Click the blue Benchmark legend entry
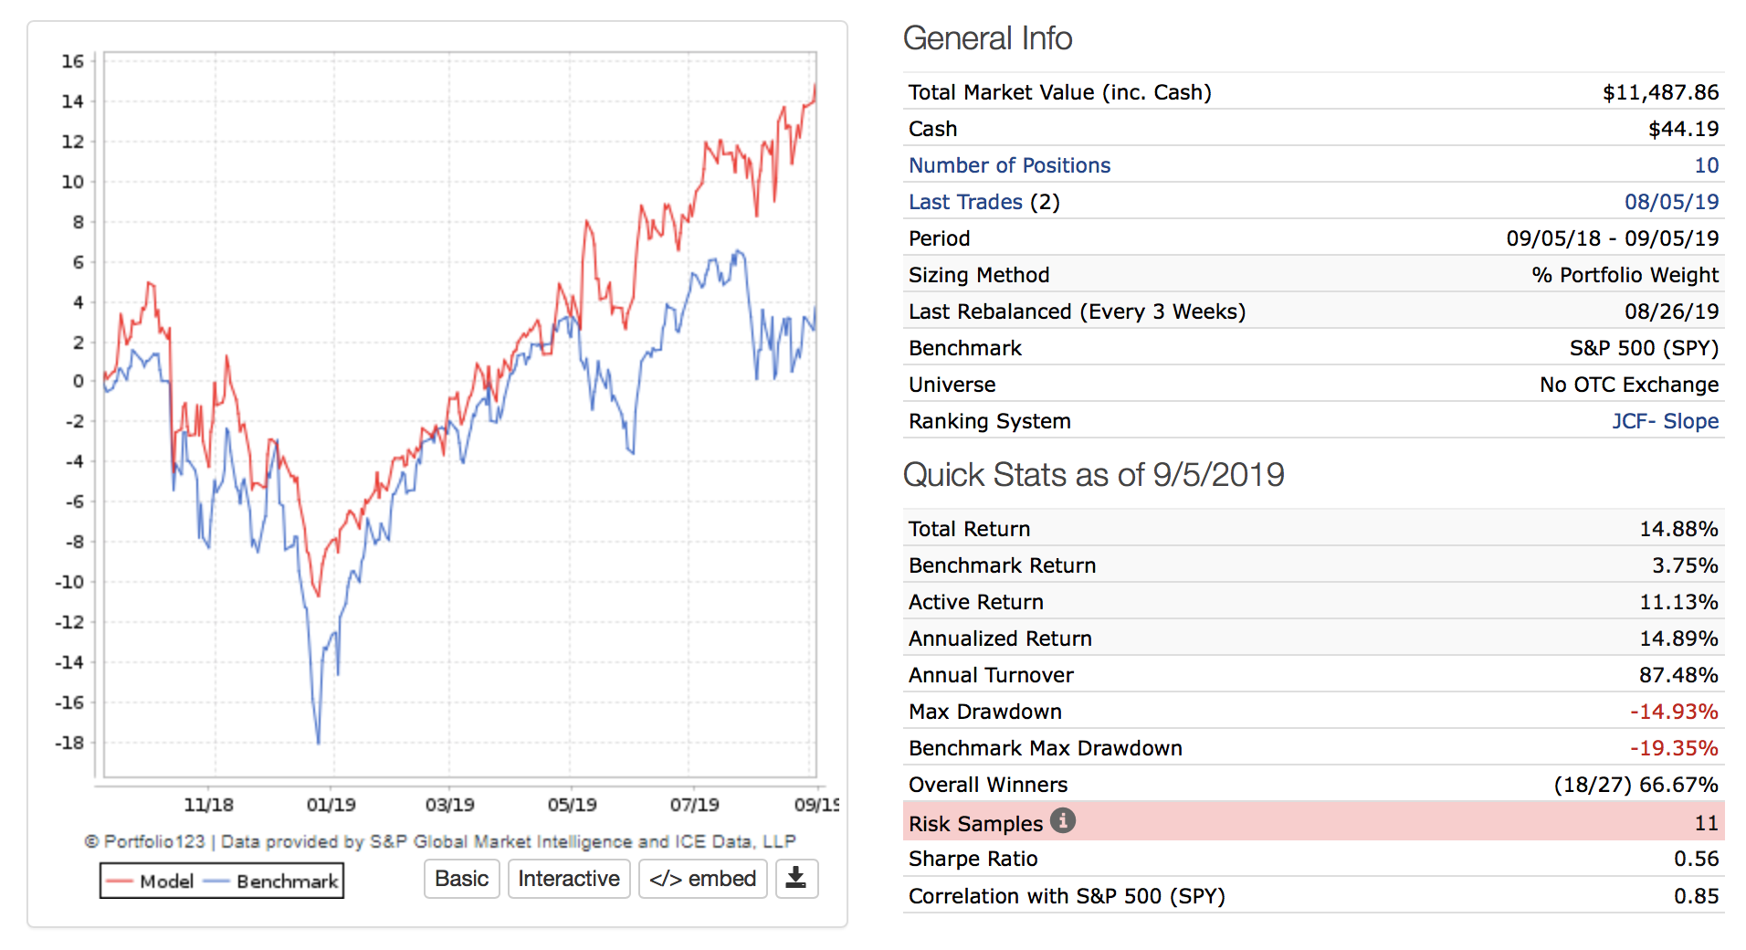This screenshot has width=1746, height=950. (273, 881)
